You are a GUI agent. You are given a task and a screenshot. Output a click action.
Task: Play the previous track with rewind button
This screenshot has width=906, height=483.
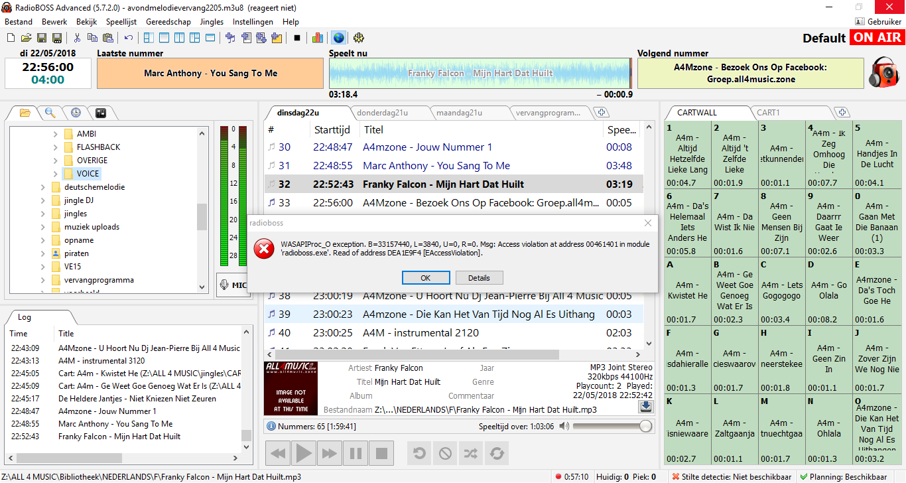(278, 454)
